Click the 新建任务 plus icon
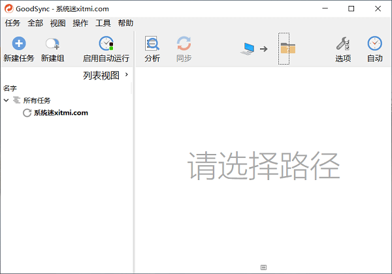392x274 pixels. click(x=19, y=44)
